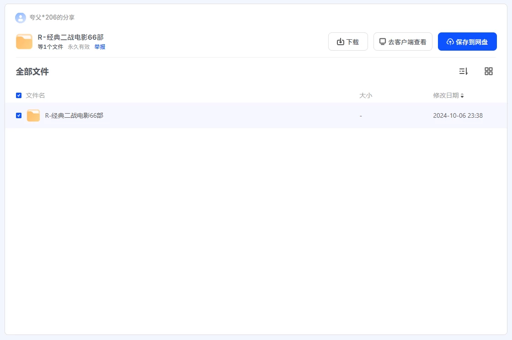Click the 夸父*206的分享 sharer name
Screen dimensions: 512x340
[x=52, y=18]
